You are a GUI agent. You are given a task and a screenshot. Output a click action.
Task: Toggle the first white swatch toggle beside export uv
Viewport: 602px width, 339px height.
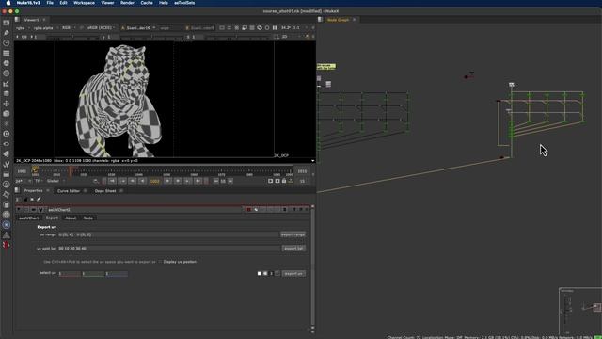coord(260,274)
